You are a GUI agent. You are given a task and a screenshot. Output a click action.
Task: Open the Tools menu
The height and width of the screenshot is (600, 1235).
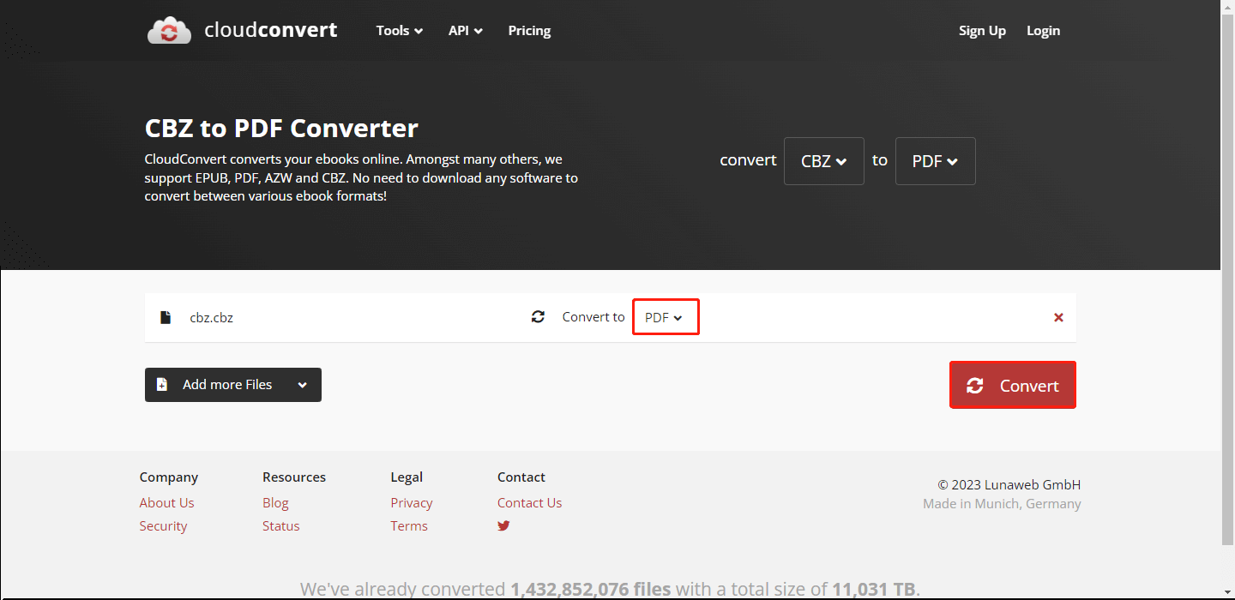point(400,31)
